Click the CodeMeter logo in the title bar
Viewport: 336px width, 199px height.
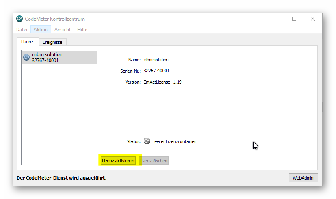coord(19,19)
